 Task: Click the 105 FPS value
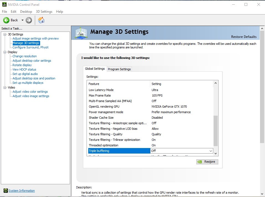[157, 95]
